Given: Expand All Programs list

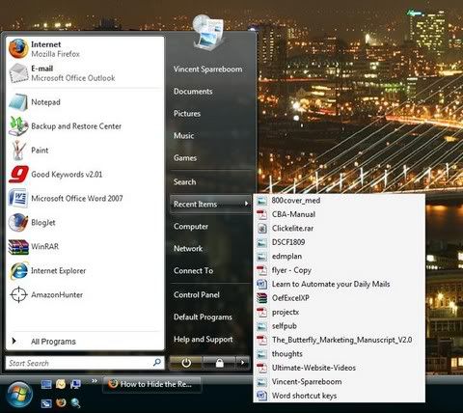Looking at the screenshot, I should tap(85, 342).
